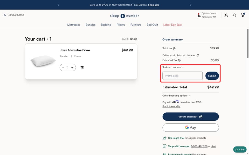Click the Affirm logo
This screenshot has width=249, height=155.
(x=176, y=102)
